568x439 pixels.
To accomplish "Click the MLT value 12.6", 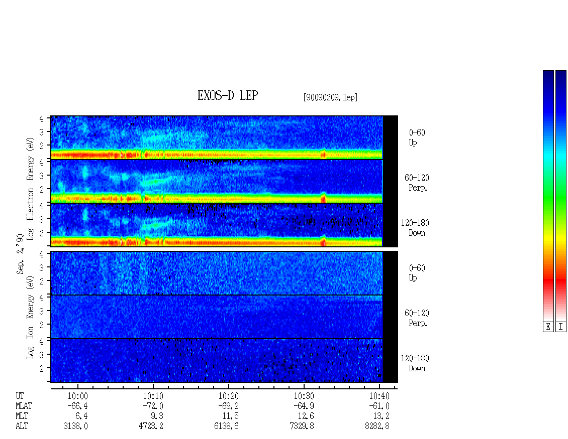I will click(x=306, y=416).
